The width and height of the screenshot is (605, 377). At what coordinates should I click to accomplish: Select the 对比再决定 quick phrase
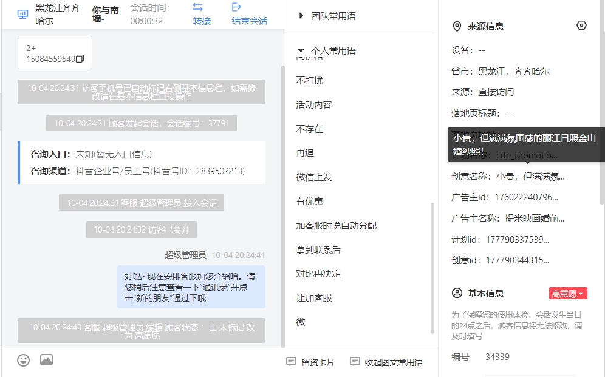318,274
